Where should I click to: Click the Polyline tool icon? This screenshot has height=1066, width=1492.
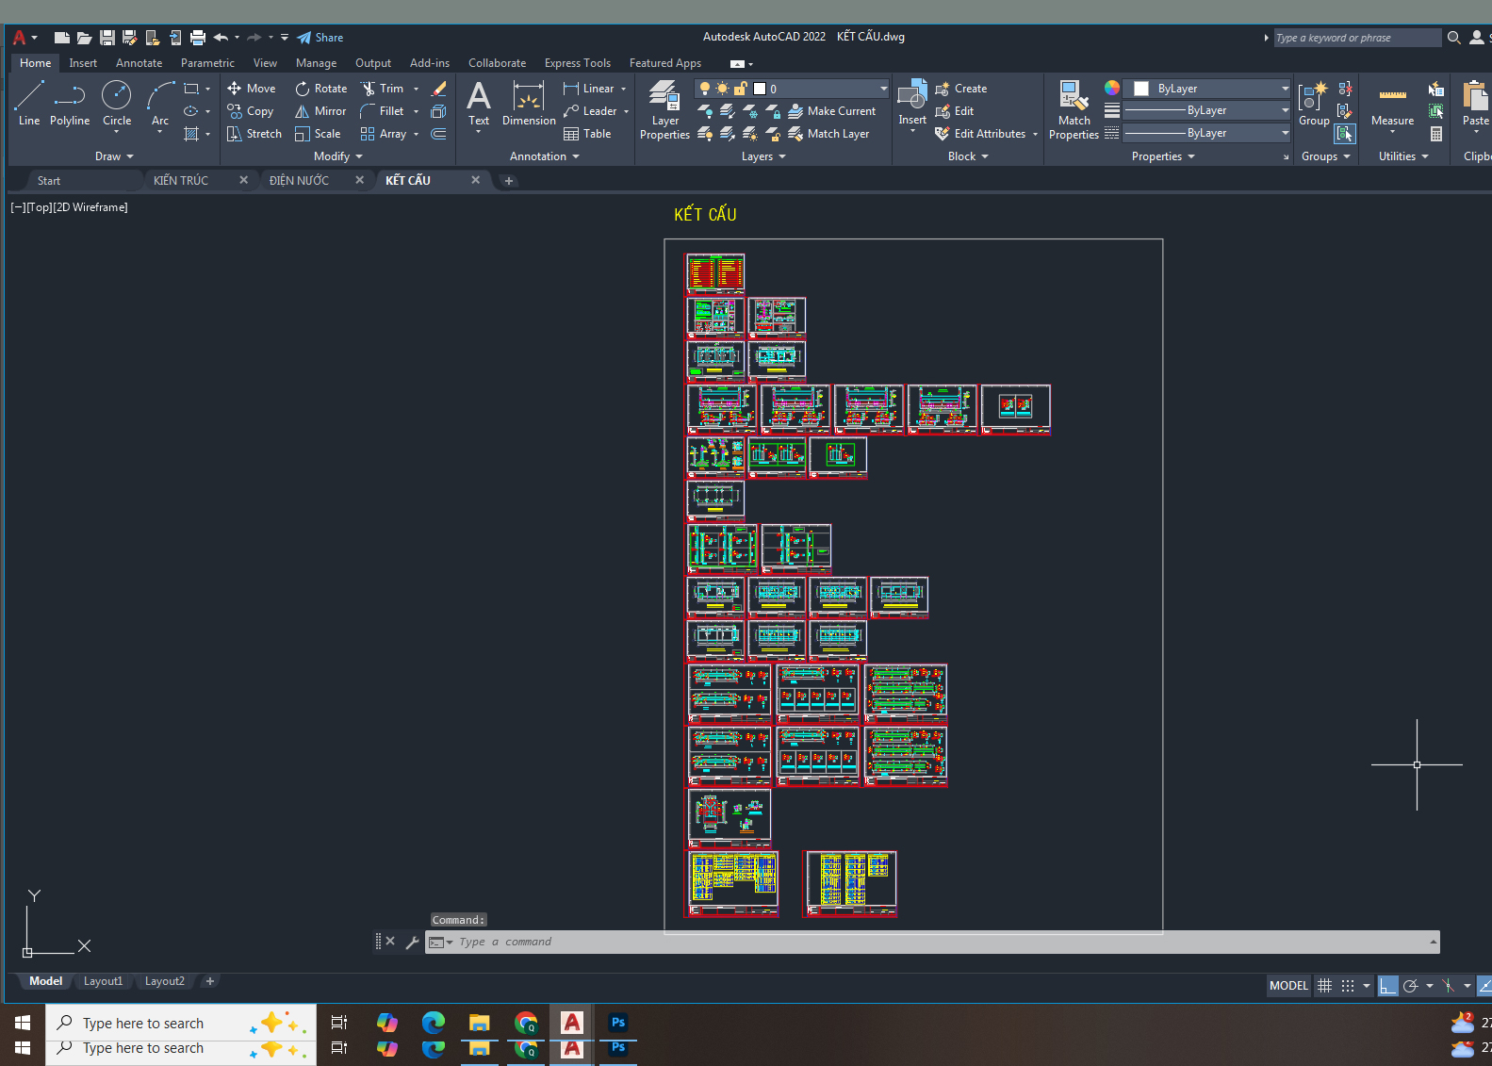(x=70, y=102)
